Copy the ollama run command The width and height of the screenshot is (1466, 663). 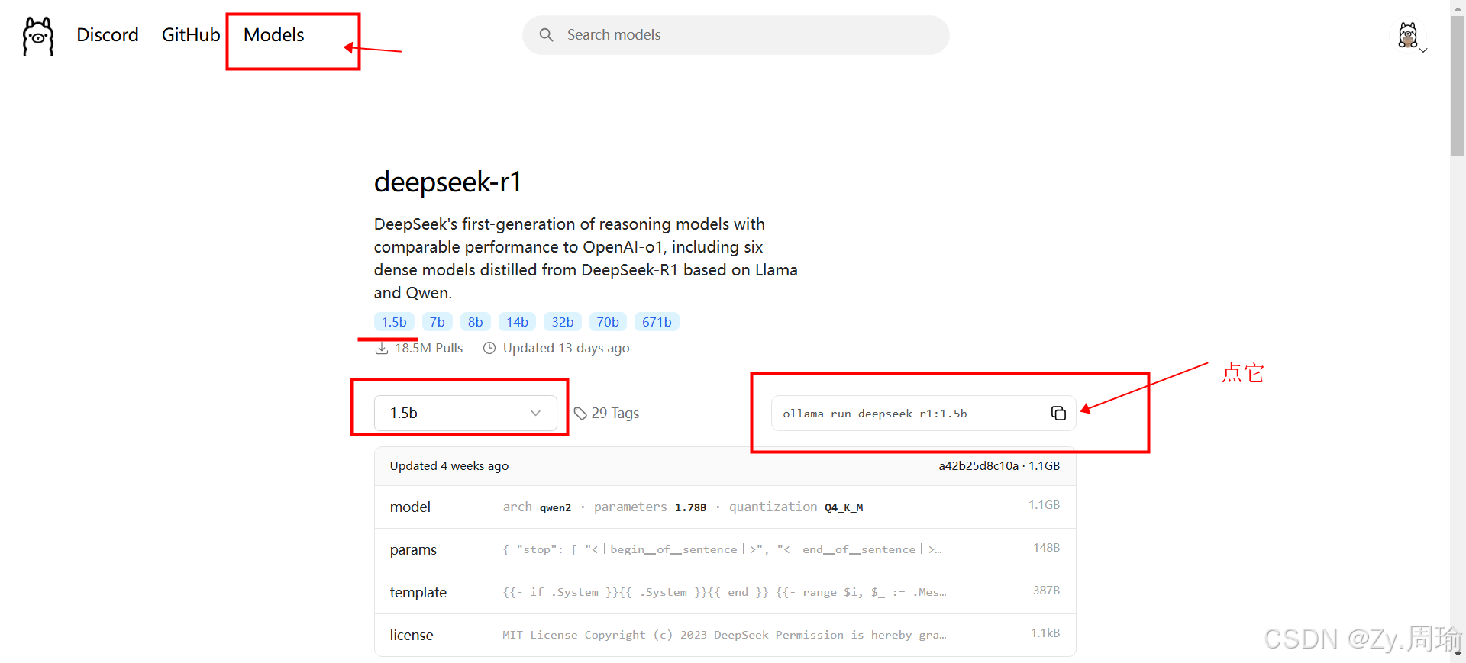click(1058, 413)
